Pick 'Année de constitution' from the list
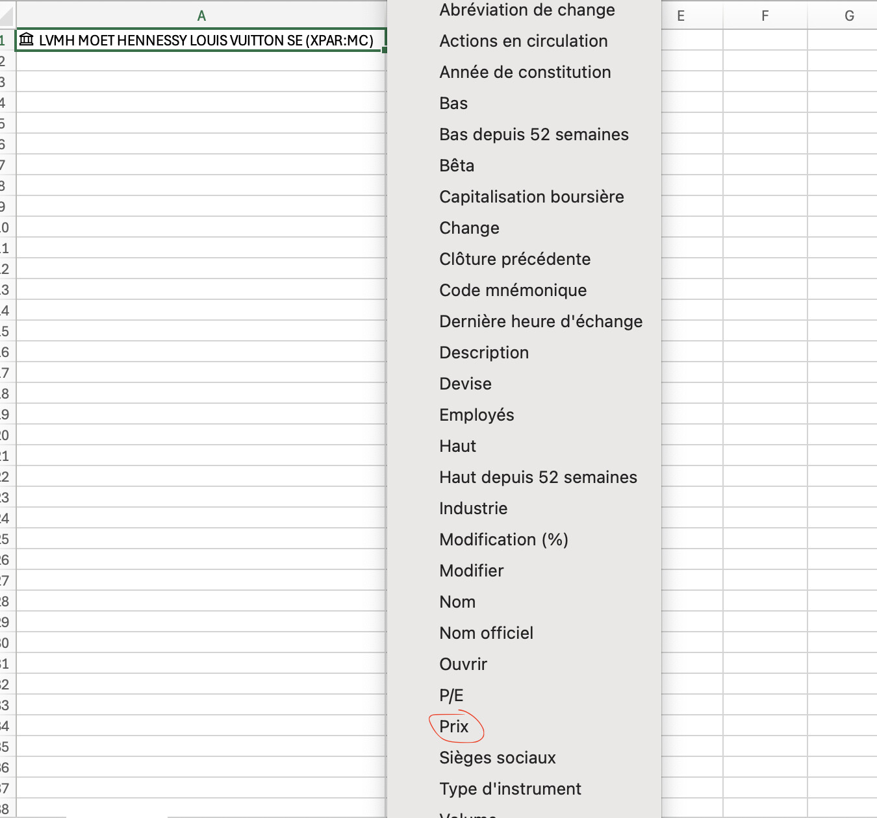 525,72
